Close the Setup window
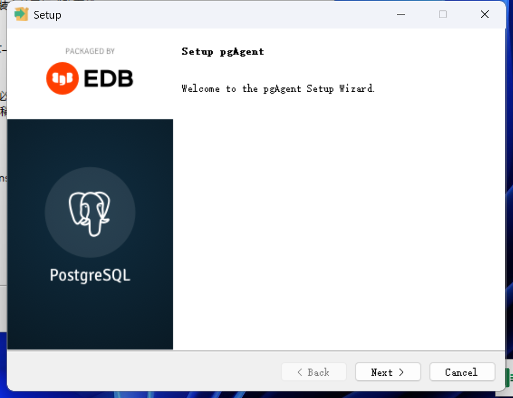The height and width of the screenshot is (398, 513). (485, 15)
